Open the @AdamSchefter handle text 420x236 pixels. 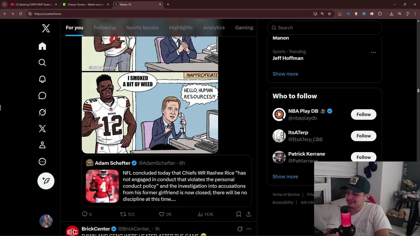point(157,163)
